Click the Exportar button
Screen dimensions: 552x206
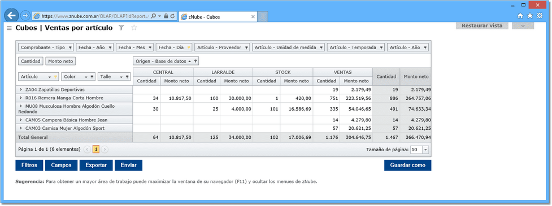point(96,165)
